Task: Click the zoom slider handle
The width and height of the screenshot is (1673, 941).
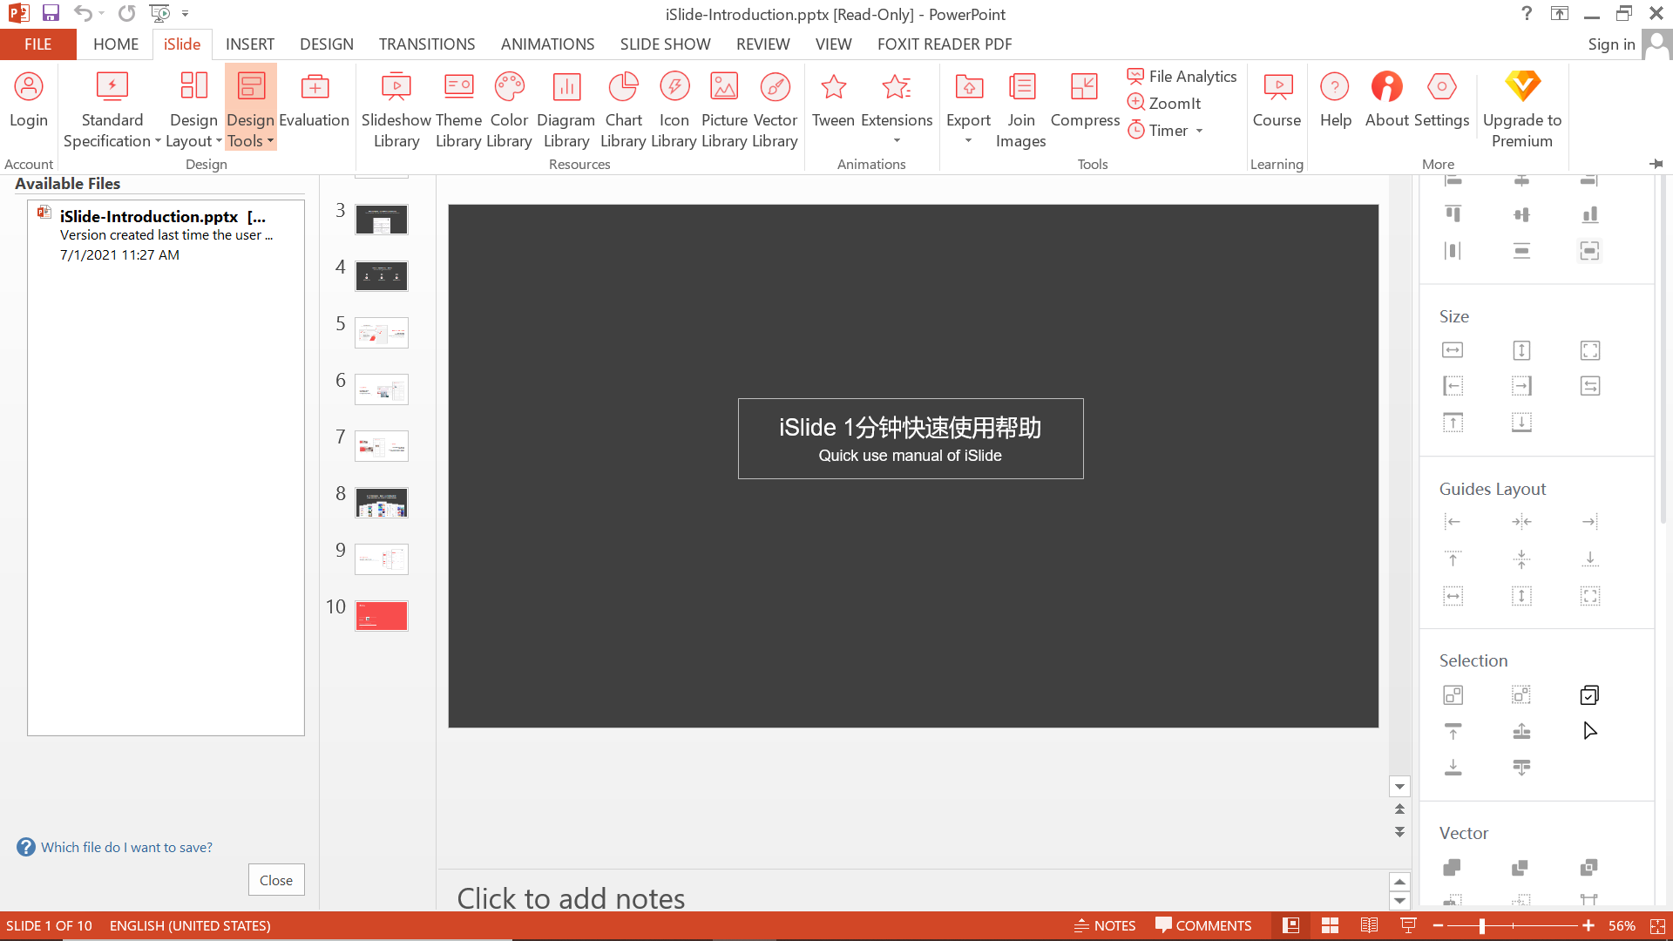Action: click(x=1482, y=925)
